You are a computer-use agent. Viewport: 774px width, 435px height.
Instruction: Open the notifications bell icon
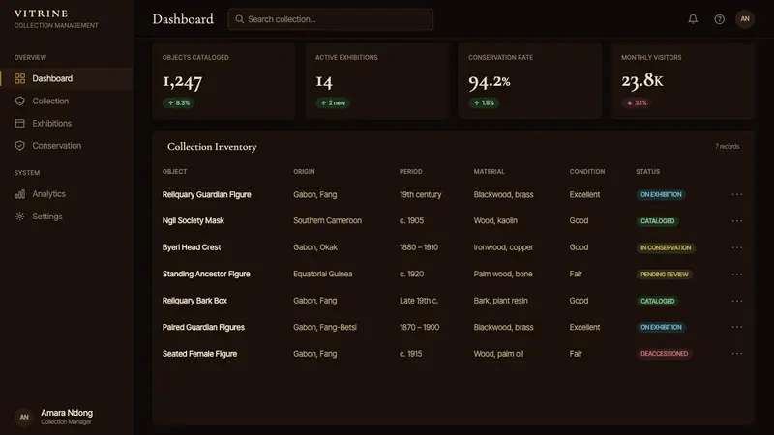coord(693,19)
